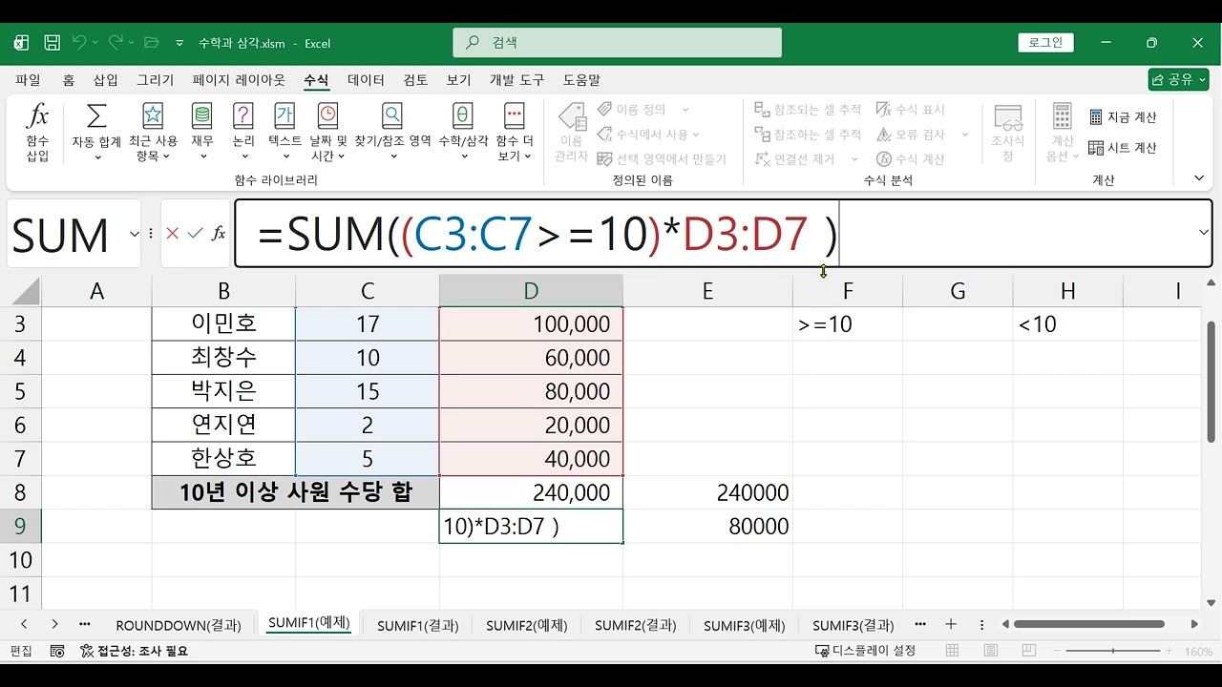Viewport: 1222px width, 687px height.
Task: Open Date & Time (날짜 및 시간) functions
Action: (x=327, y=133)
